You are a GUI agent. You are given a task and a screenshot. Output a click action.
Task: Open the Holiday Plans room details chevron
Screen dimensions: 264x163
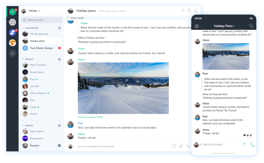tap(234, 26)
